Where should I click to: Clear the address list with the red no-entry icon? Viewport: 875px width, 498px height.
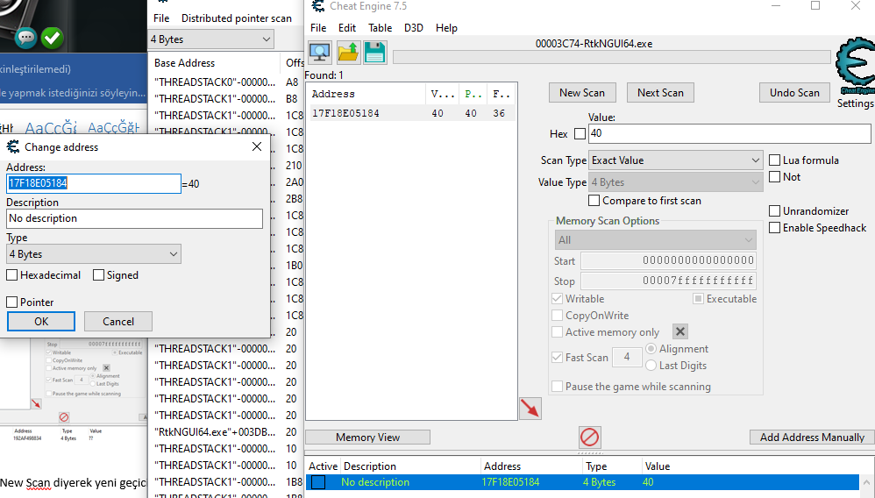click(x=589, y=438)
